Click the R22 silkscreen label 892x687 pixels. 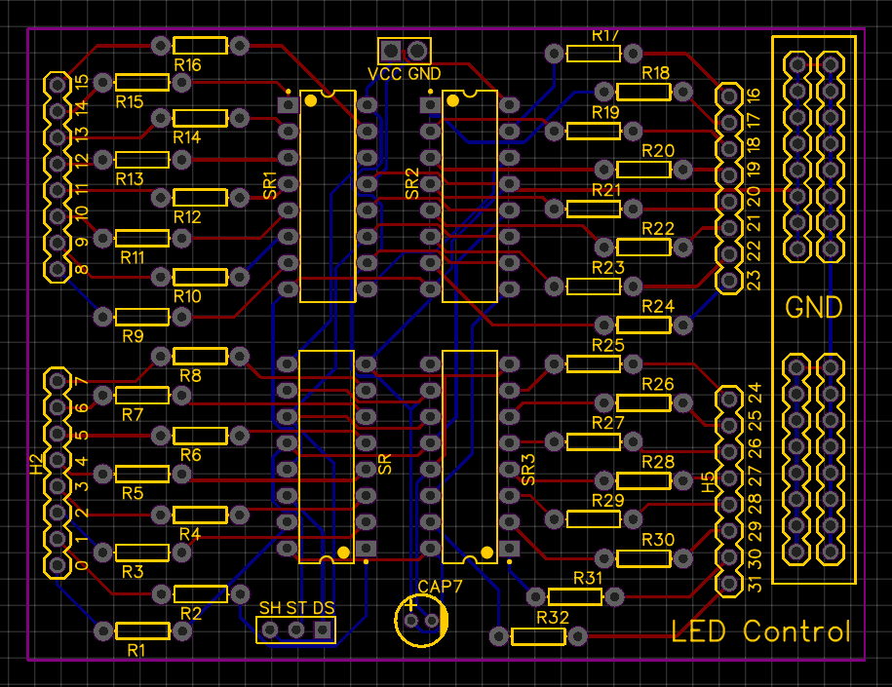click(x=658, y=229)
